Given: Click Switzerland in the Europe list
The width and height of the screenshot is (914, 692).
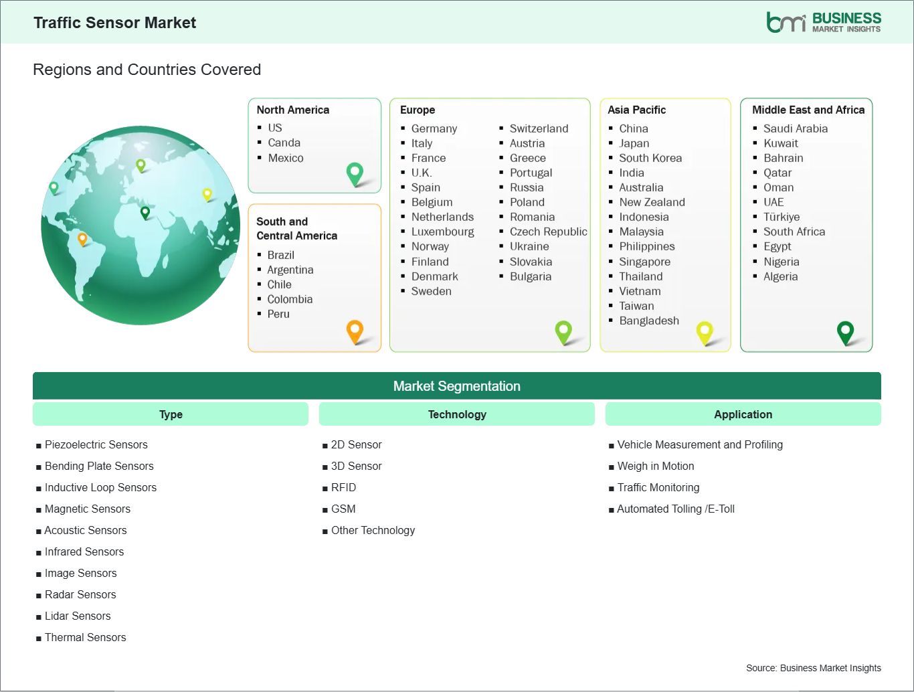Looking at the screenshot, I should click(x=539, y=128).
